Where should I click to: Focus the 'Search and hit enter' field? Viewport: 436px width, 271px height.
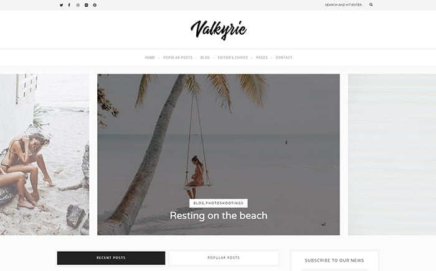click(x=345, y=5)
